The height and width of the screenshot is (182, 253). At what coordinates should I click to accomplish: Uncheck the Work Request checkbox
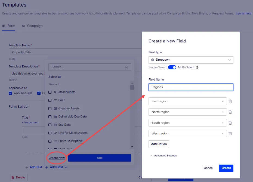(x=10, y=93)
